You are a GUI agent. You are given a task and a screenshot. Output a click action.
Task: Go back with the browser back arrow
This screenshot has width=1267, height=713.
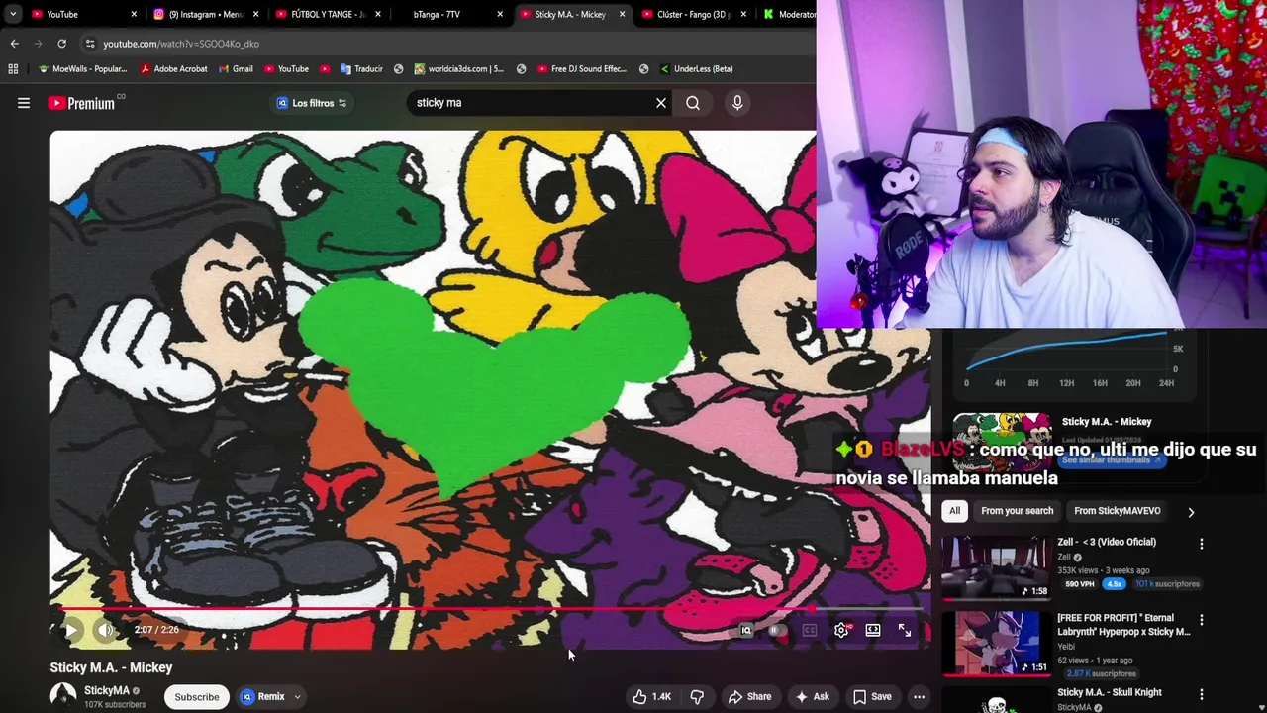(x=14, y=44)
